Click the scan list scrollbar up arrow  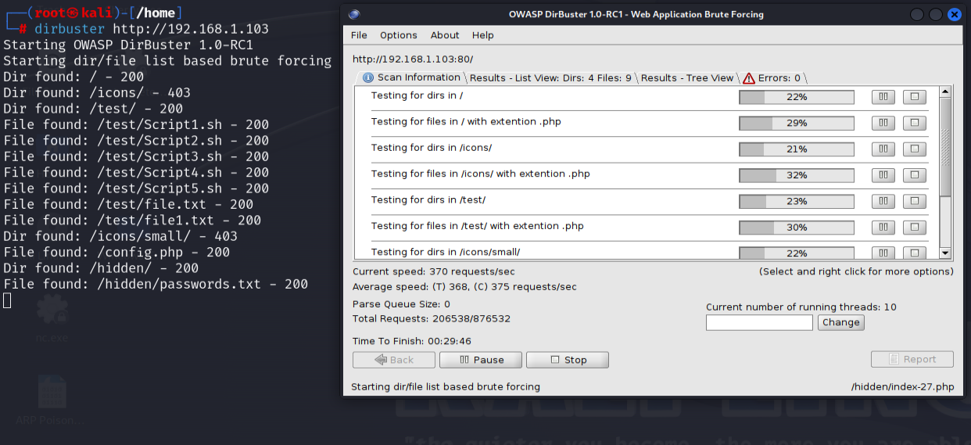point(945,92)
